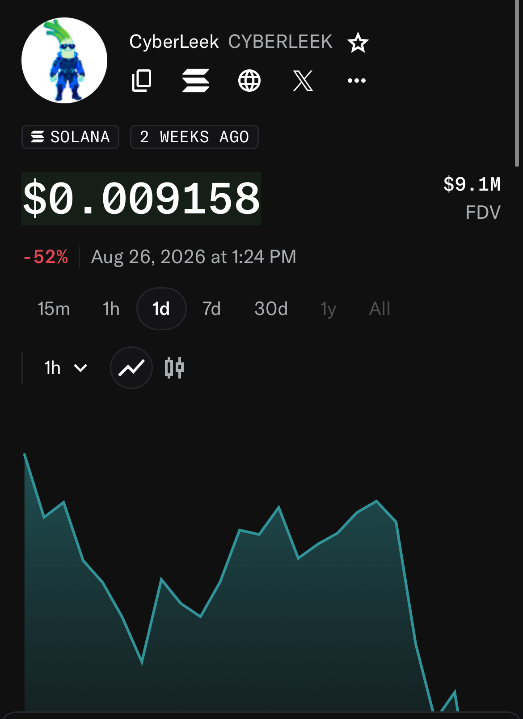The width and height of the screenshot is (523, 719).
Task: Switch to line chart view
Action: point(131,368)
